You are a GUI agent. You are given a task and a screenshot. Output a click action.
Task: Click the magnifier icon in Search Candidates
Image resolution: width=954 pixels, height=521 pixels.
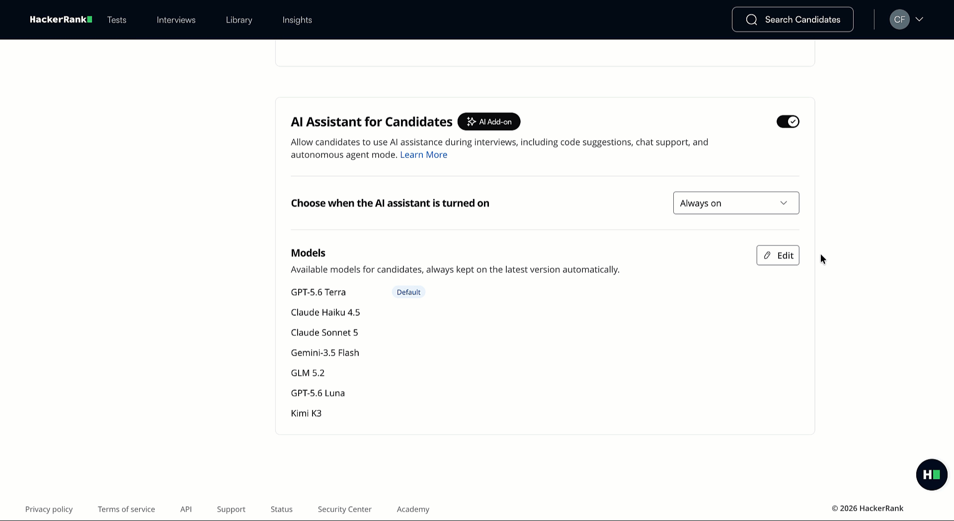click(752, 20)
